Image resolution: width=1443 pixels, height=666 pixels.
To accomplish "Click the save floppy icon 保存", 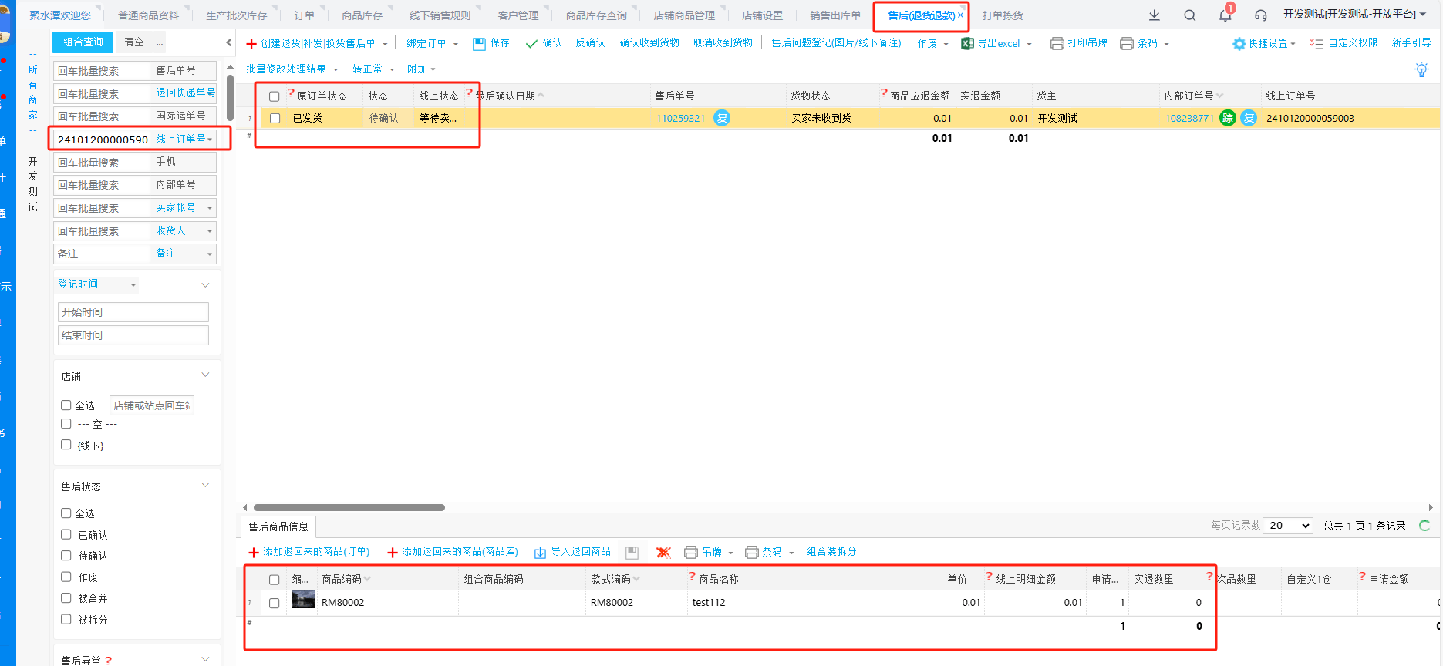I will point(480,43).
